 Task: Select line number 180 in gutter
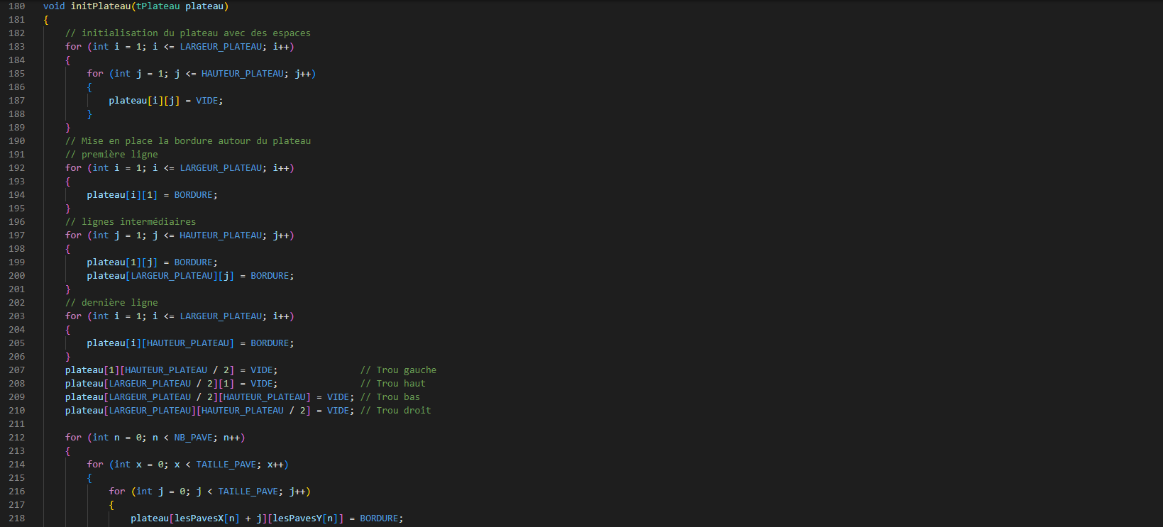(x=16, y=6)
